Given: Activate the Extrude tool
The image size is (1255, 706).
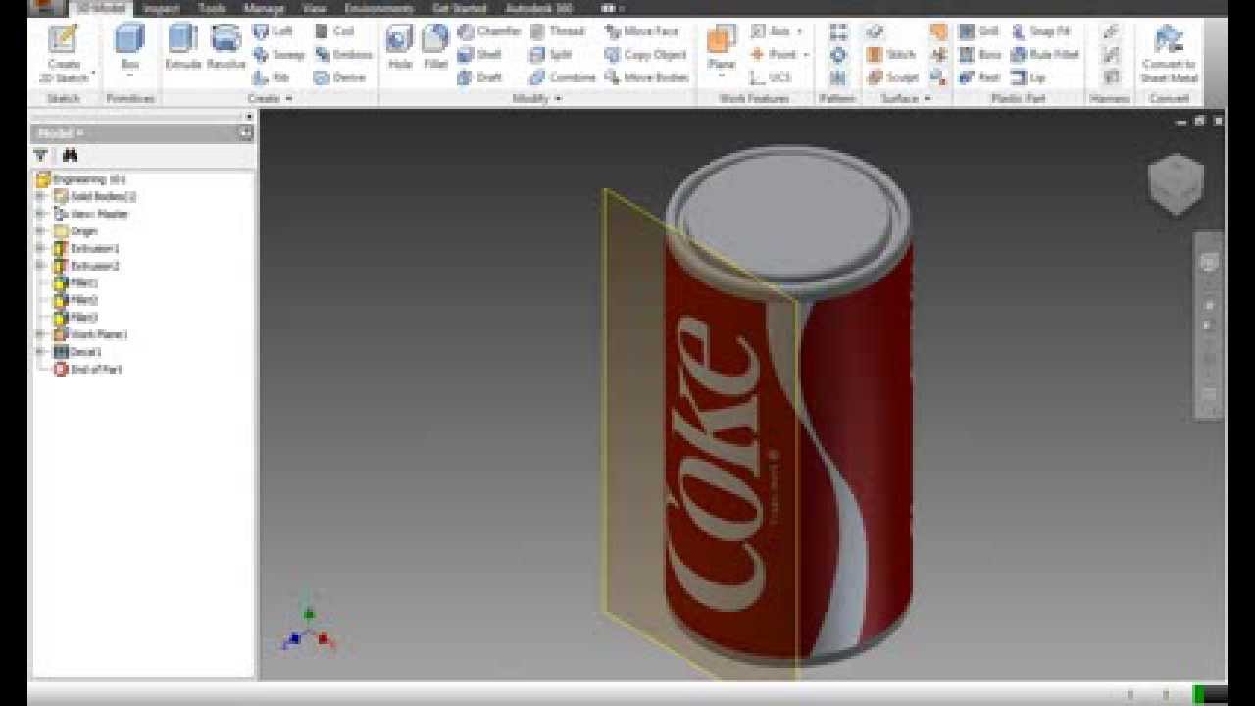Looking at the screenshot, I should pyautogui.click(x=183, y=47).
